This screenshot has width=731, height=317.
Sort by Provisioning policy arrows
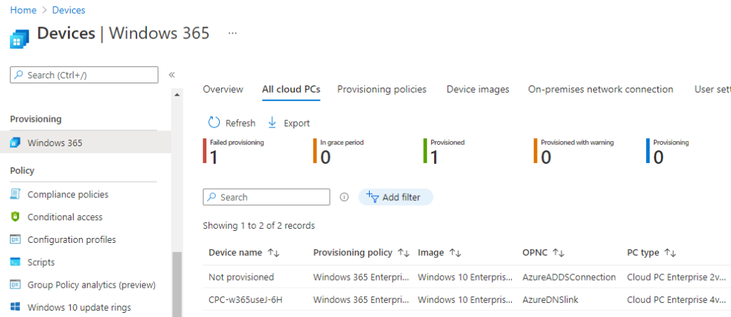[x=404, y=253]
